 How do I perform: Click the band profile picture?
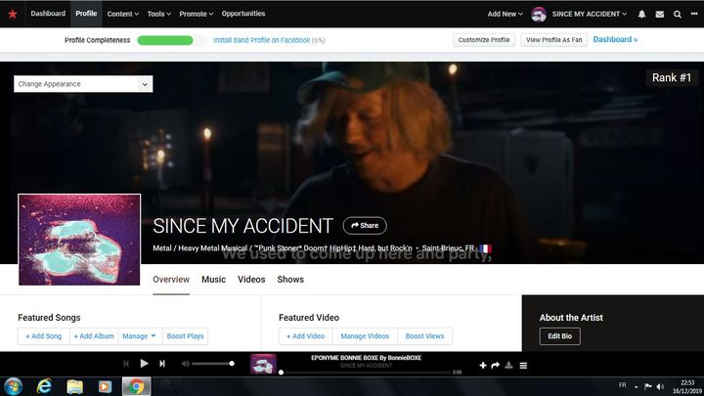79,240
